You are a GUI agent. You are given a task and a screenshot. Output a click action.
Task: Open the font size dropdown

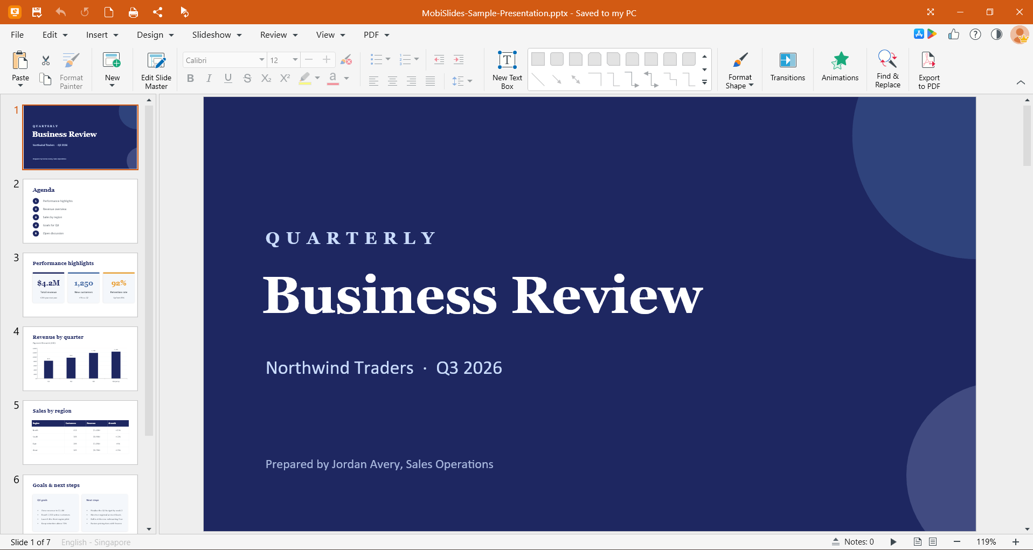point(295,60)
